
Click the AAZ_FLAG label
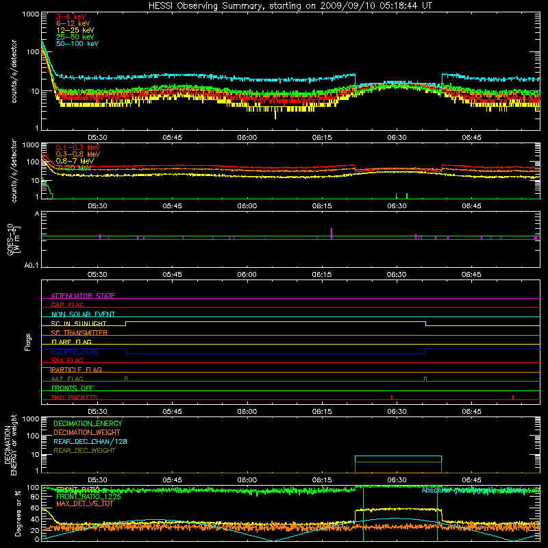click(x=67, y=379)
